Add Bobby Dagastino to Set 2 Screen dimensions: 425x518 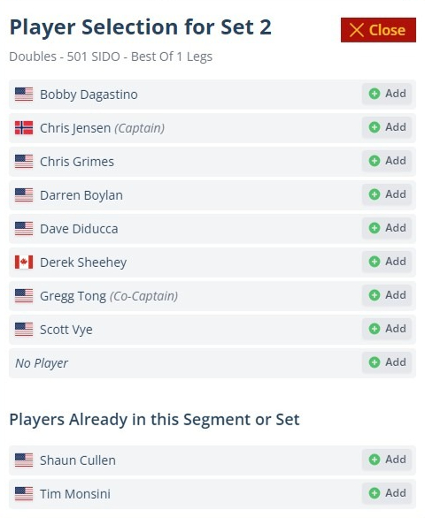[387, 94]
